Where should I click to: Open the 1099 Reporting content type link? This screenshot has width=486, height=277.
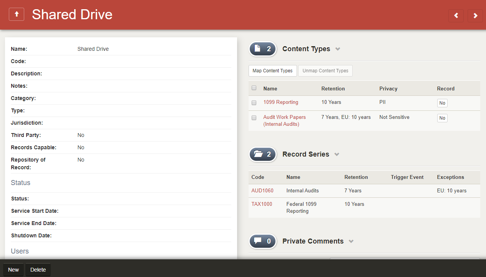pos(280,102)
